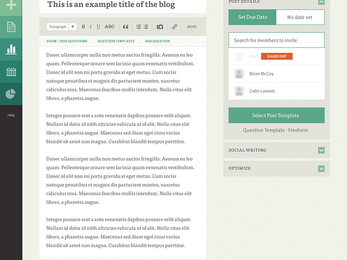Screen dimensions: 347x260
Task: Open the MORE toolbar menu
Action: (192, 26)
